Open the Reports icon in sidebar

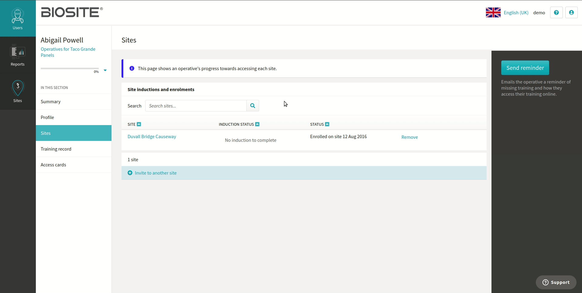pyautogui.click(x=18, y=52)
